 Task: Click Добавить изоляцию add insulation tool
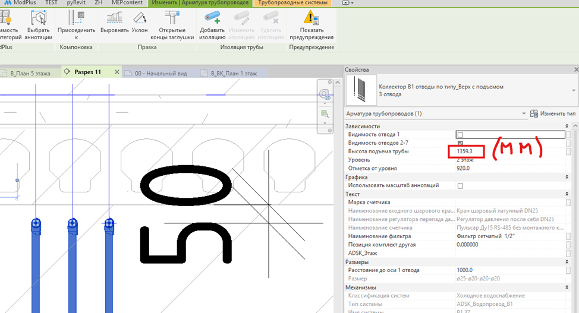pos(212,25)
